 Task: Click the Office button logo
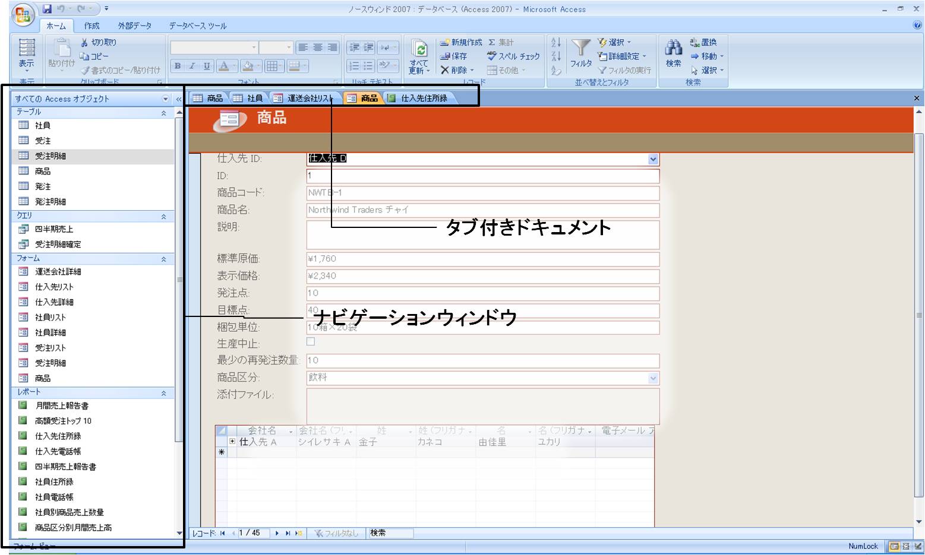point(23,16)
